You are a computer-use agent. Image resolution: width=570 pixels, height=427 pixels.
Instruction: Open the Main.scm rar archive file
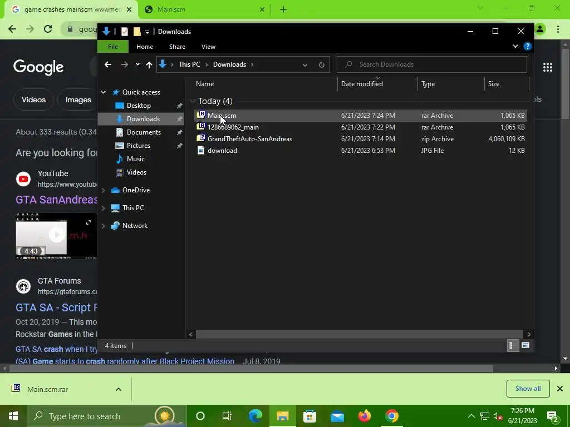tap(360, 116)
